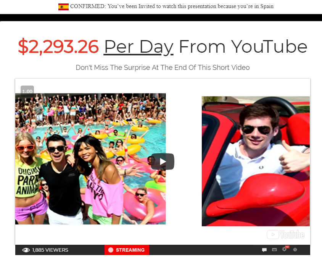Click the underlined Per Day text
322x257 pixels.
(138, 47)
